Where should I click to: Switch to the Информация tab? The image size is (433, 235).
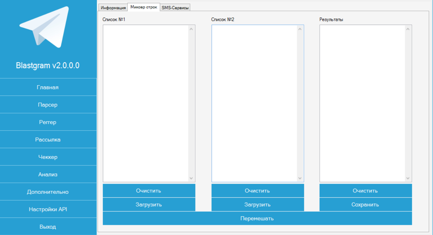(x=113, y=8)
